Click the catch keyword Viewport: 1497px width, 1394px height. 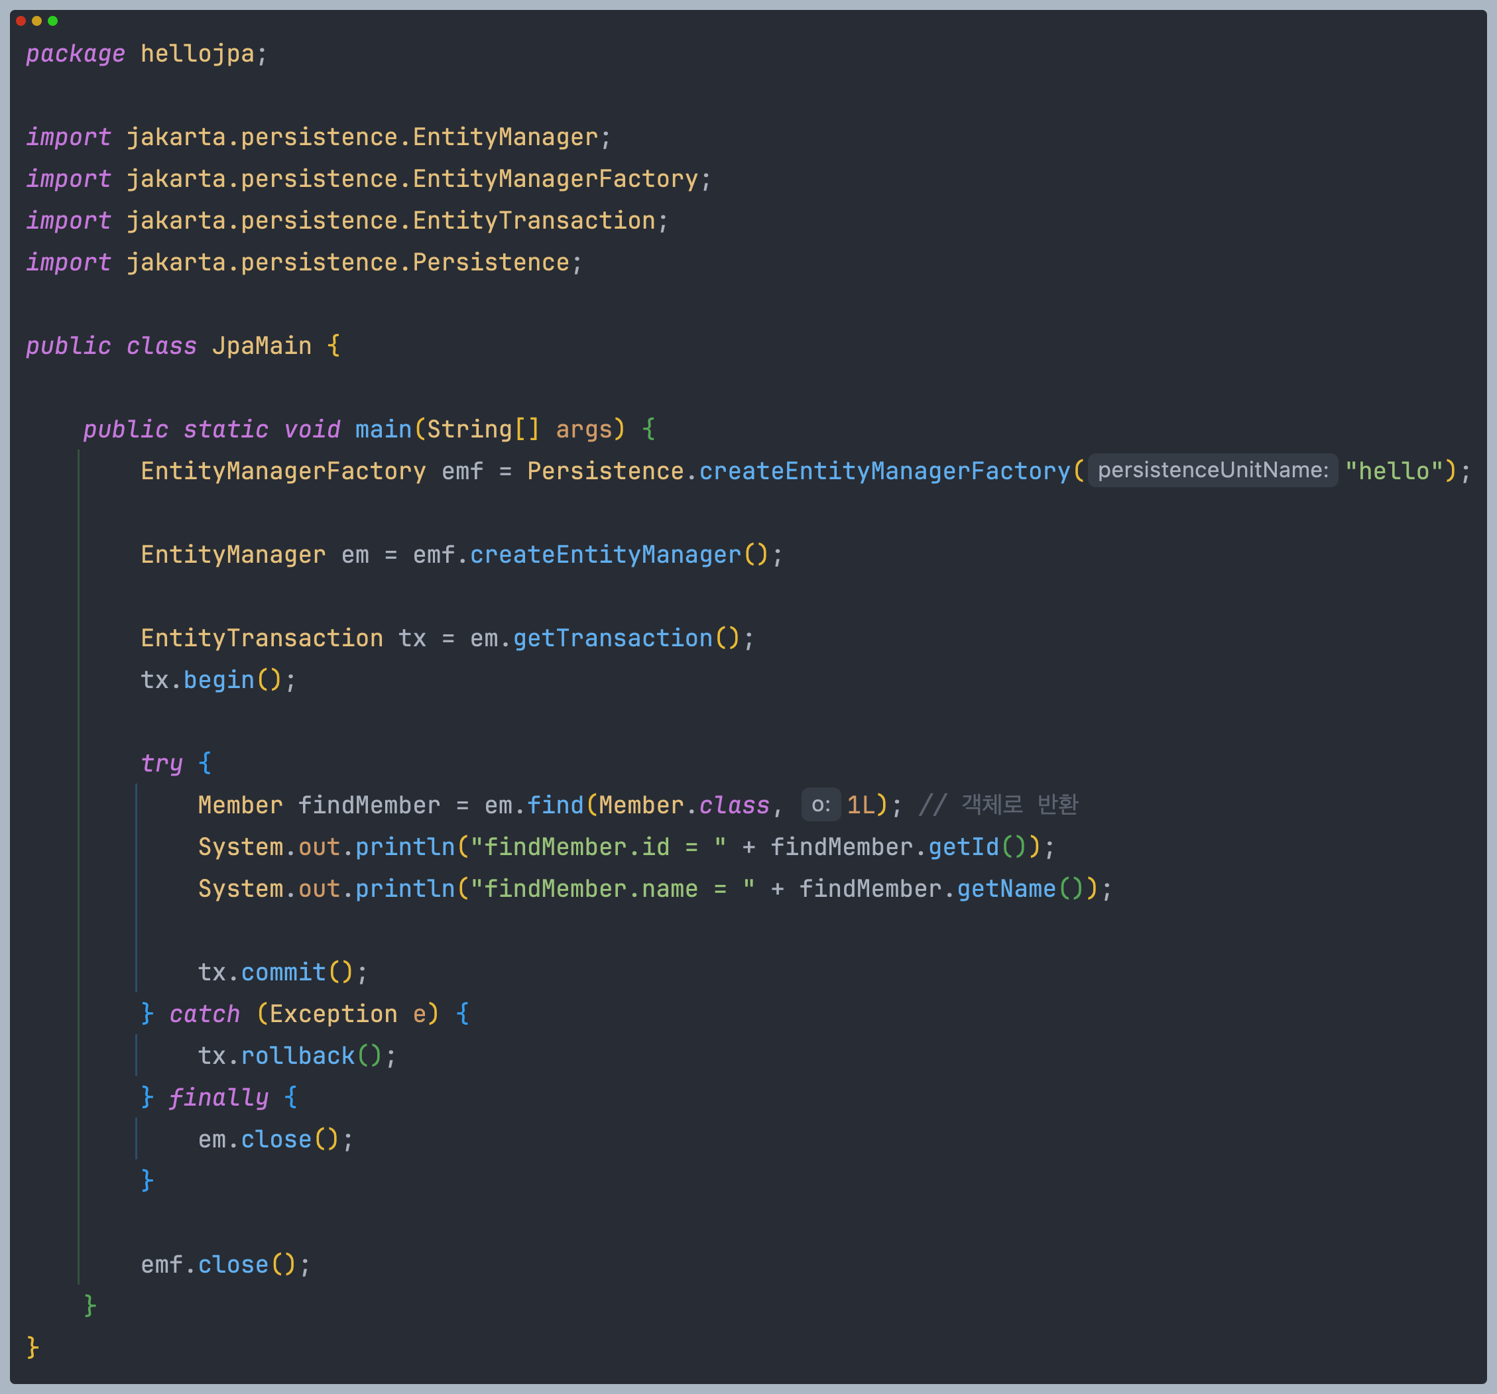[x=204, y=1014]
